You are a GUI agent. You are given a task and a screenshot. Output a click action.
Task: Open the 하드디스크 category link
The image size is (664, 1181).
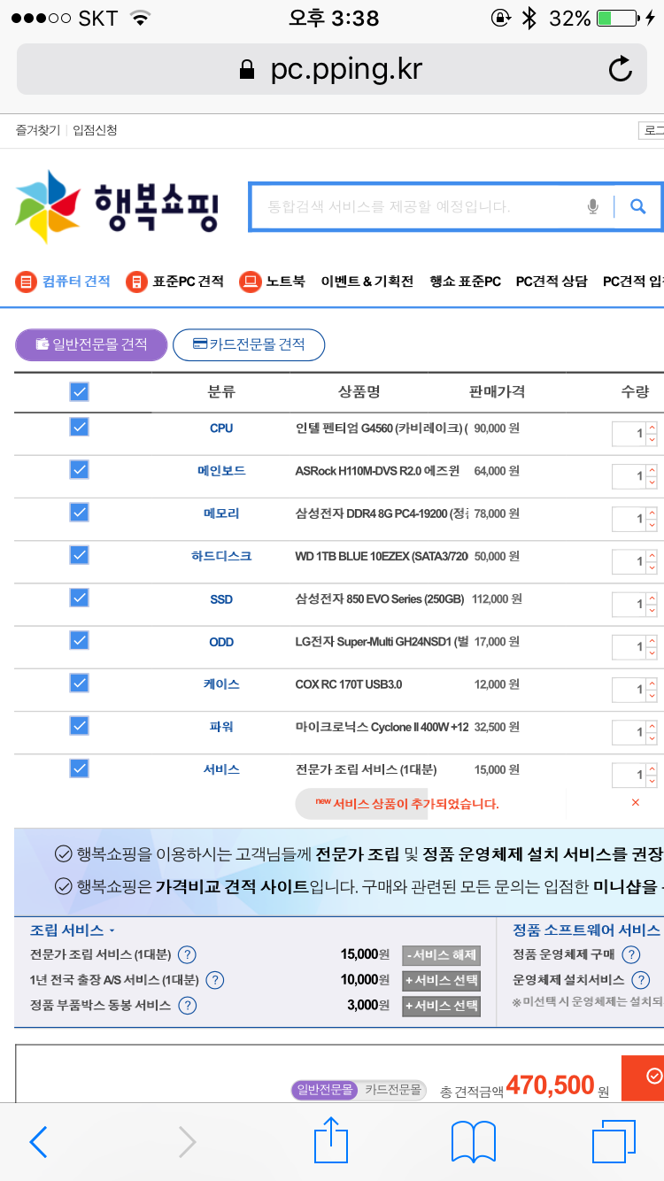click(x=221, y=556)
